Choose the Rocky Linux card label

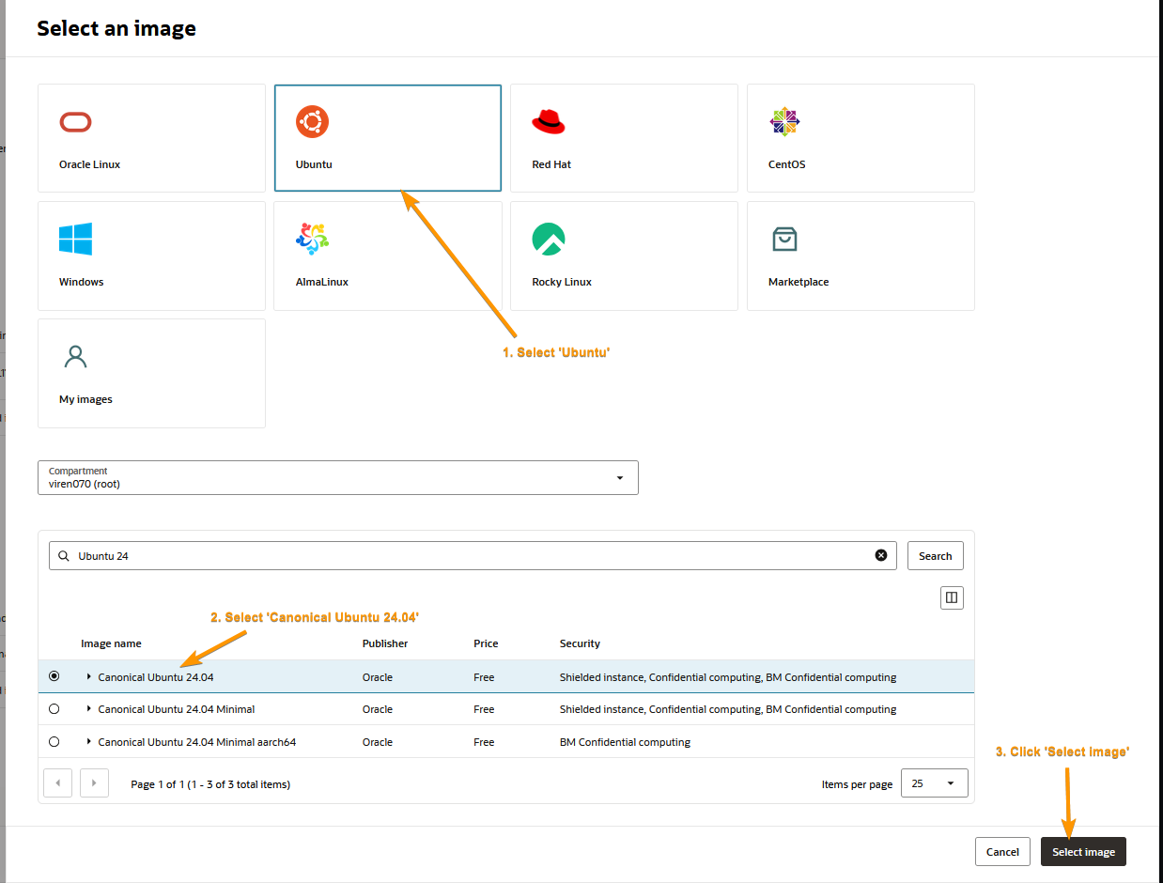(x=562, y=282)
